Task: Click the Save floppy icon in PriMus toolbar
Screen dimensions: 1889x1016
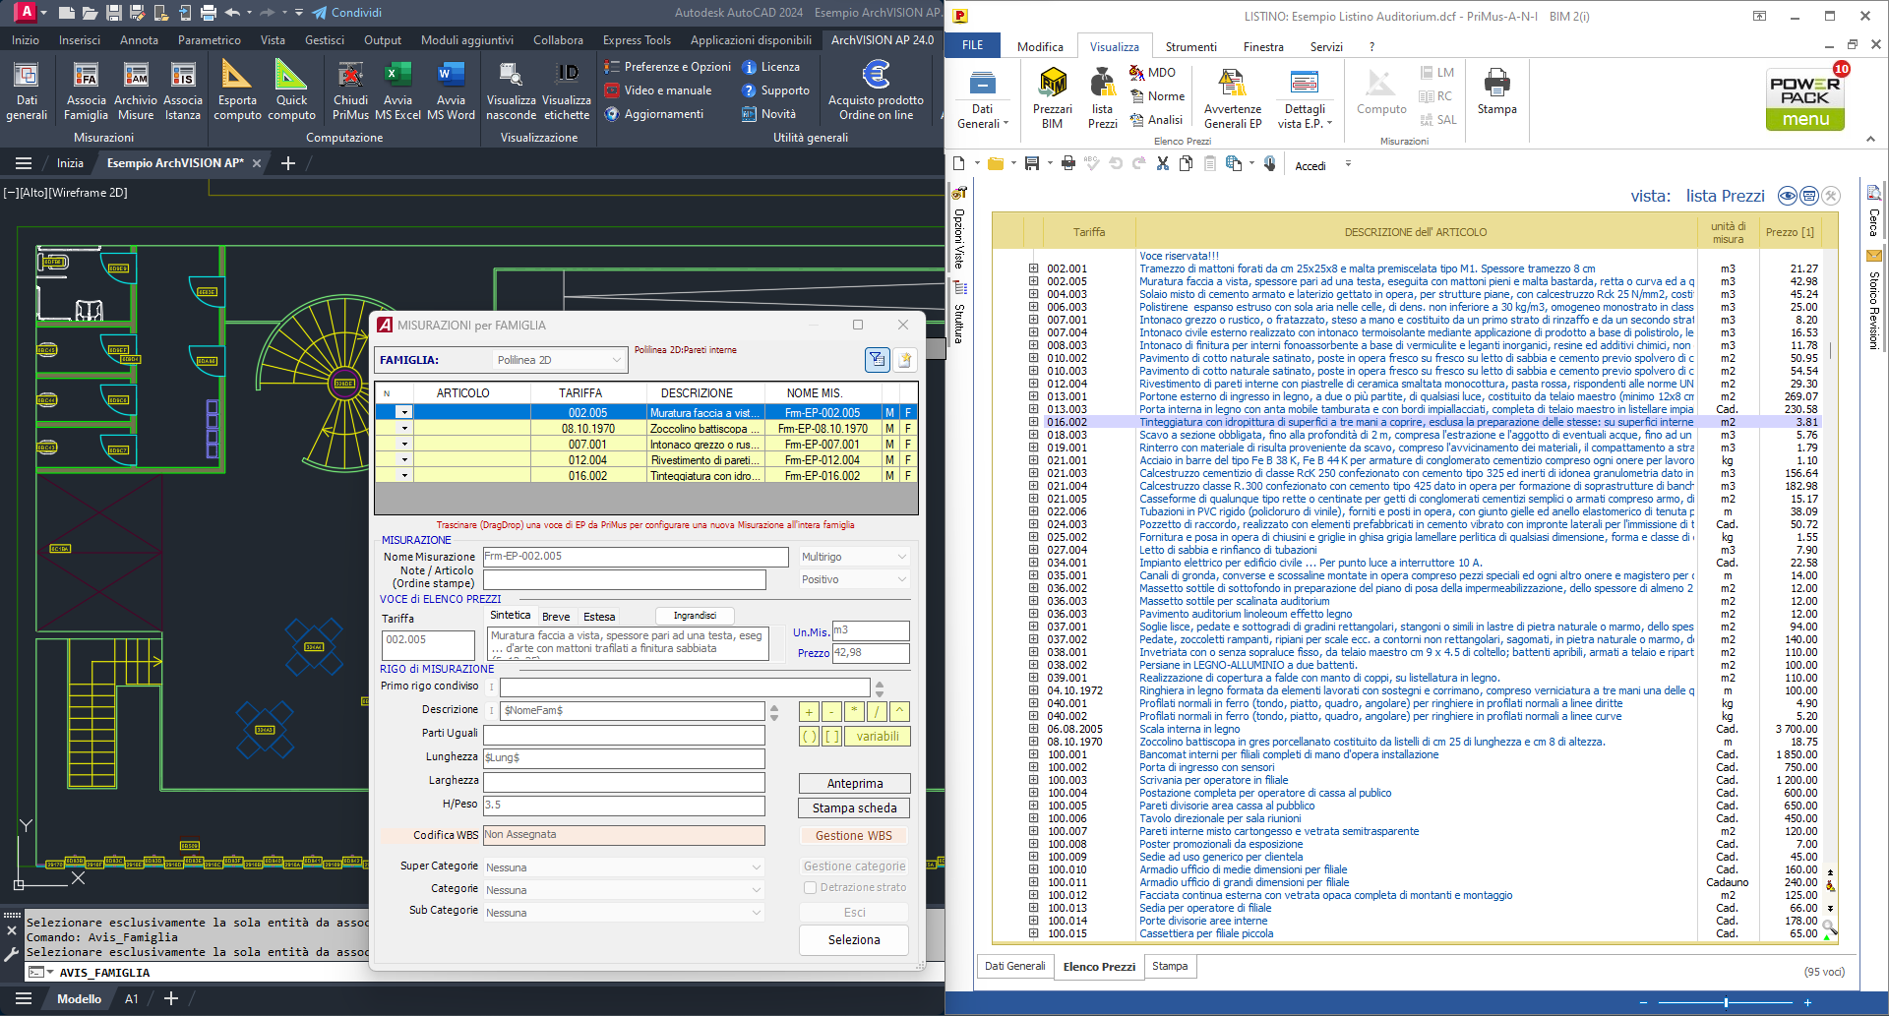Action: [1031, 164]
